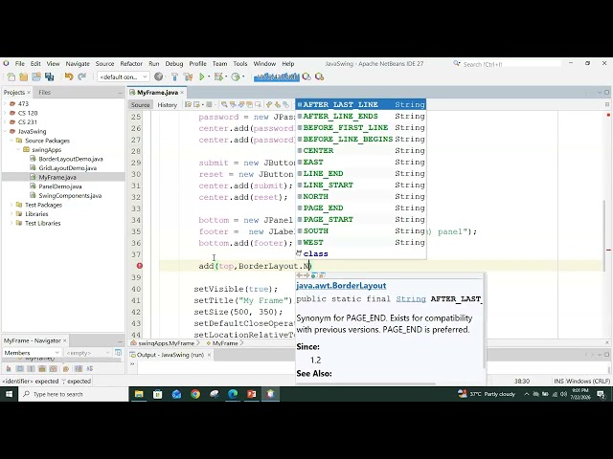Viewport: 613px width, 459px height.
Task: Open the File menu
Action: [x=19, y=64]
